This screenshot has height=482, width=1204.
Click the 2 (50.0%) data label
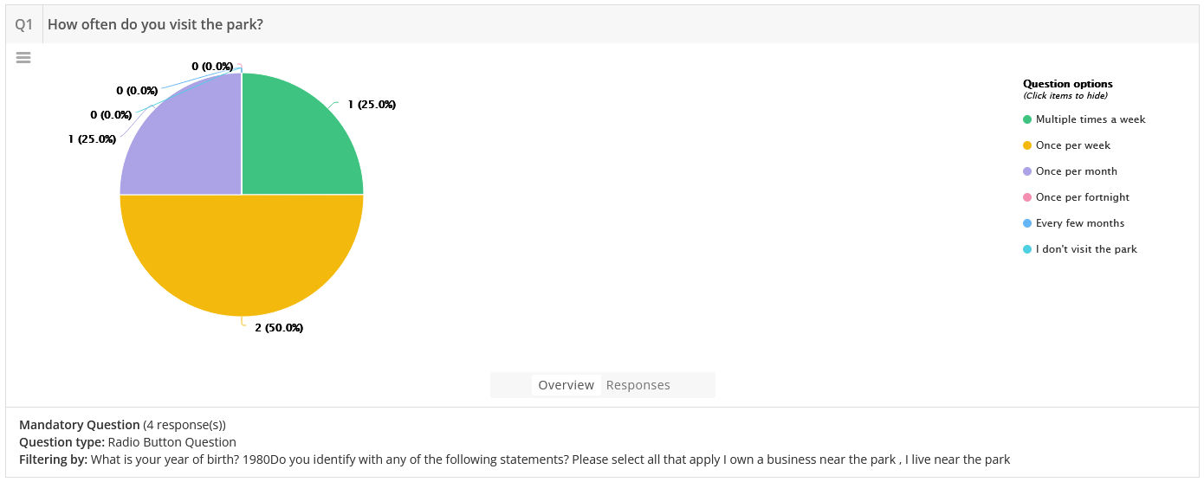279,328
